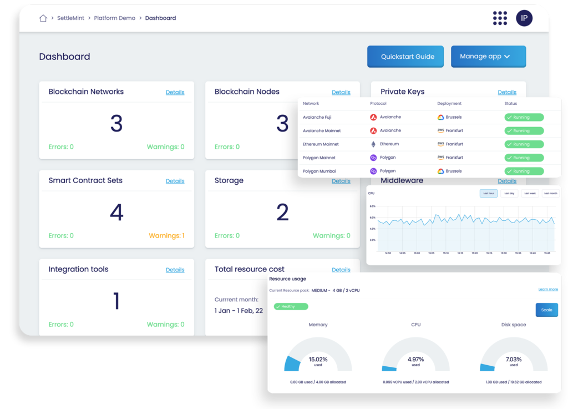Screen dimensions: 568x409
Task: Open SettleMint breadcrumb
Action: pyautogui.click(x=70, y=18)
